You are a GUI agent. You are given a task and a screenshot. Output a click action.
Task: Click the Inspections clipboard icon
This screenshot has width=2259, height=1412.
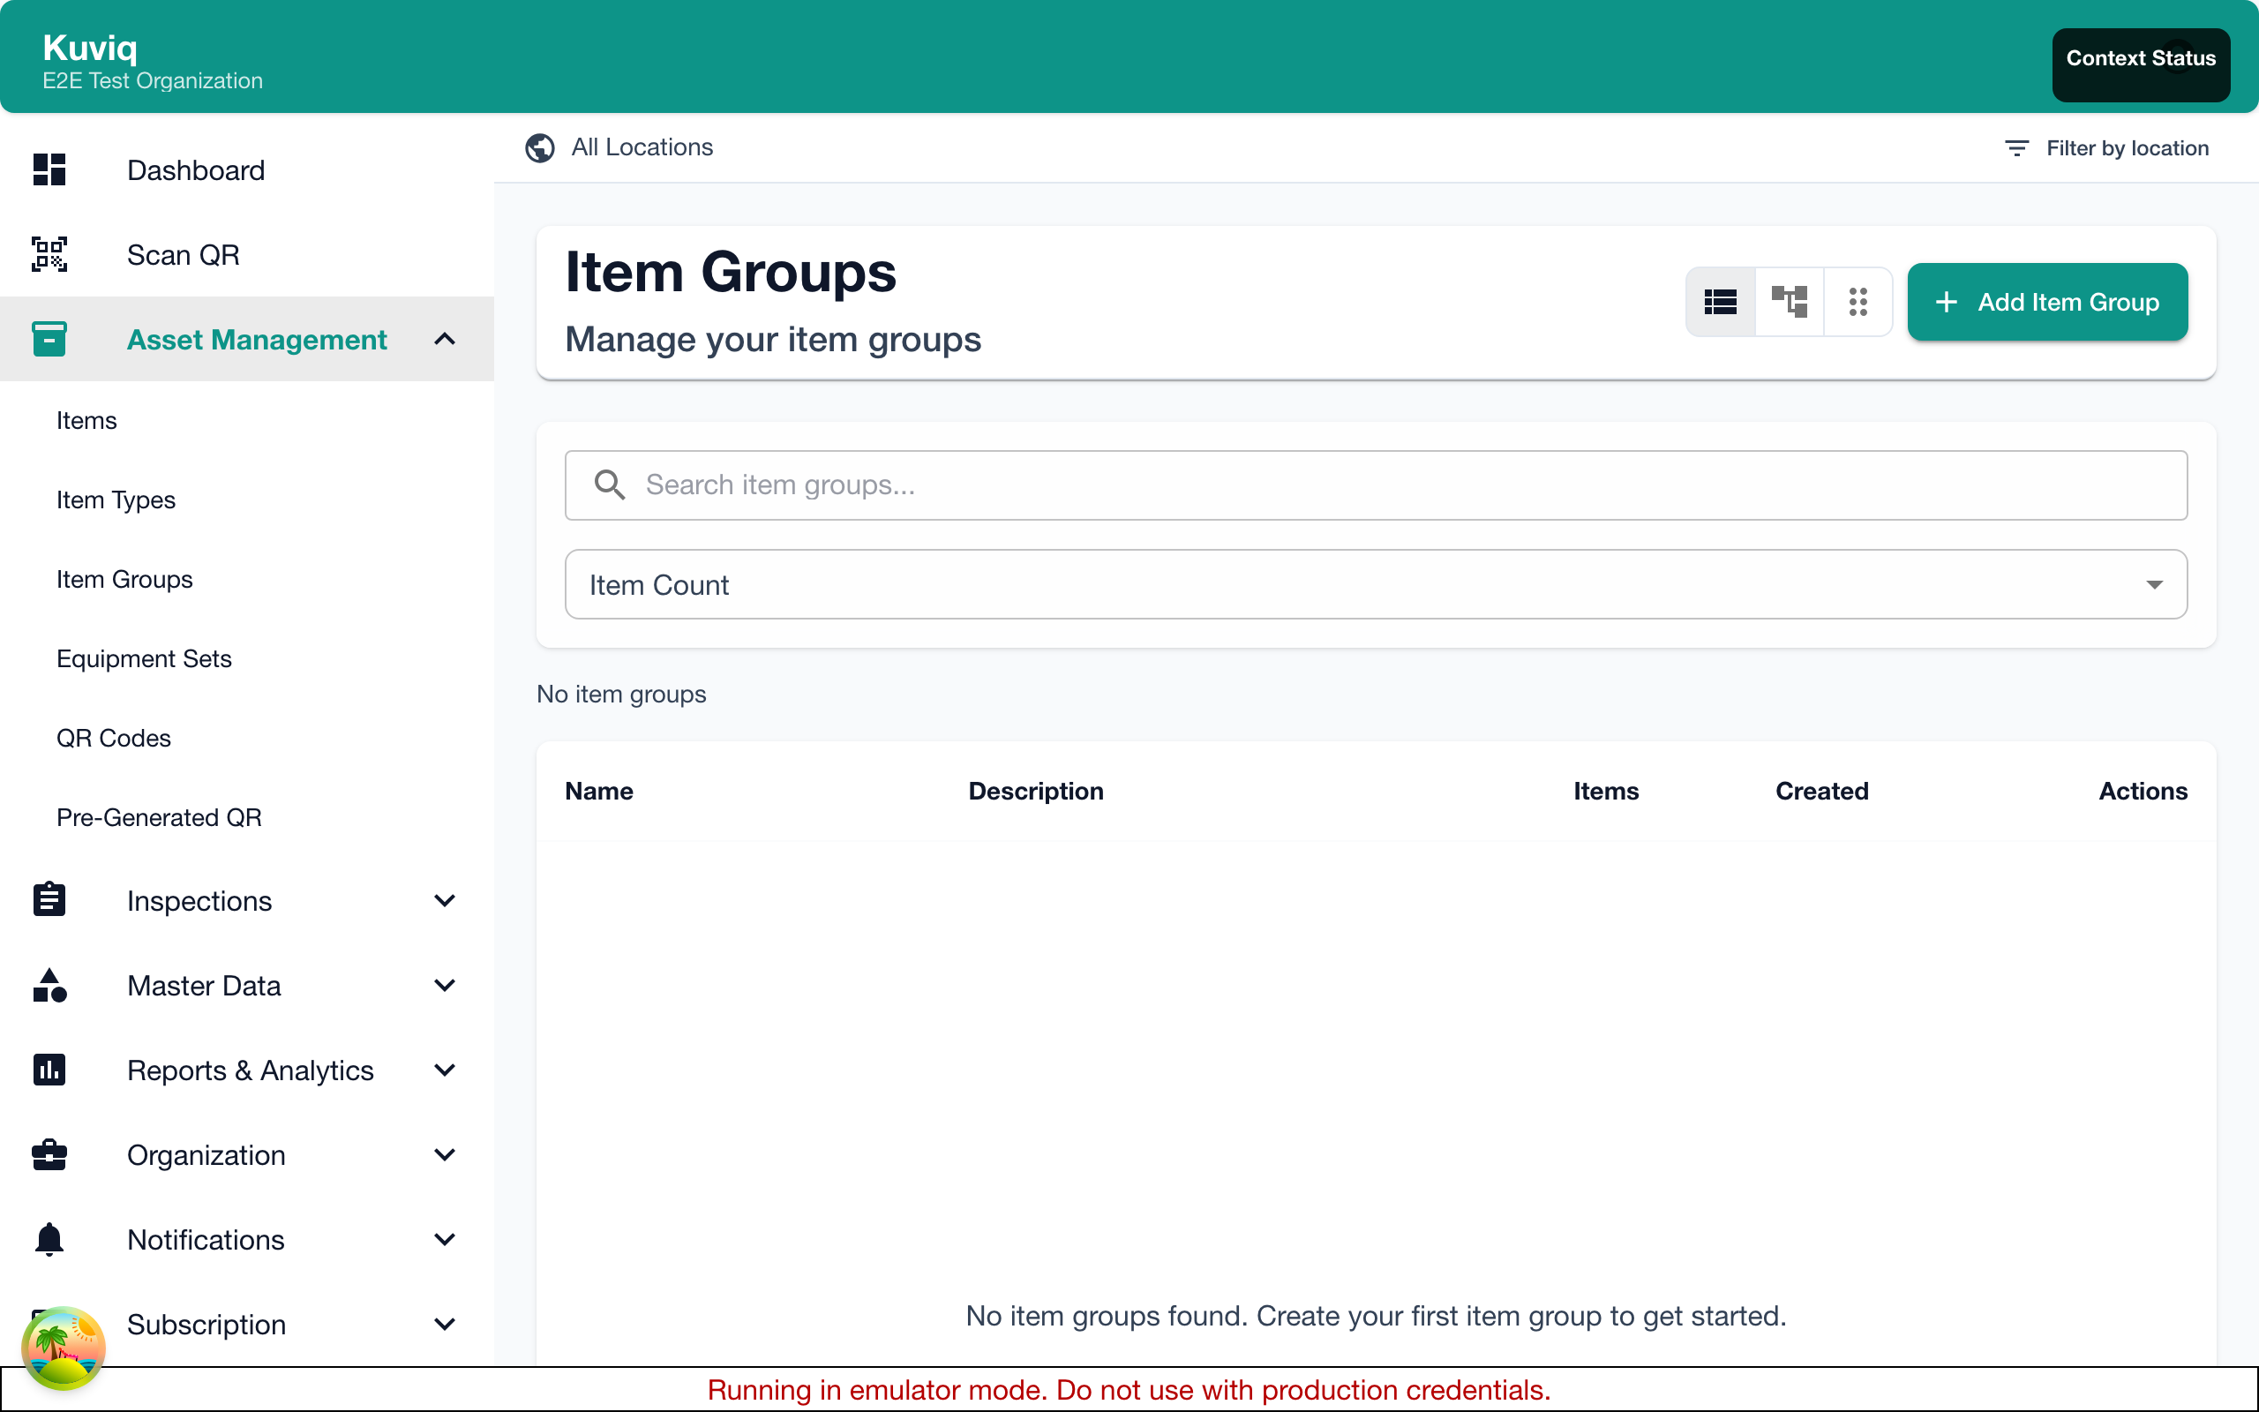pyautogui.click(x=49, y=899)
